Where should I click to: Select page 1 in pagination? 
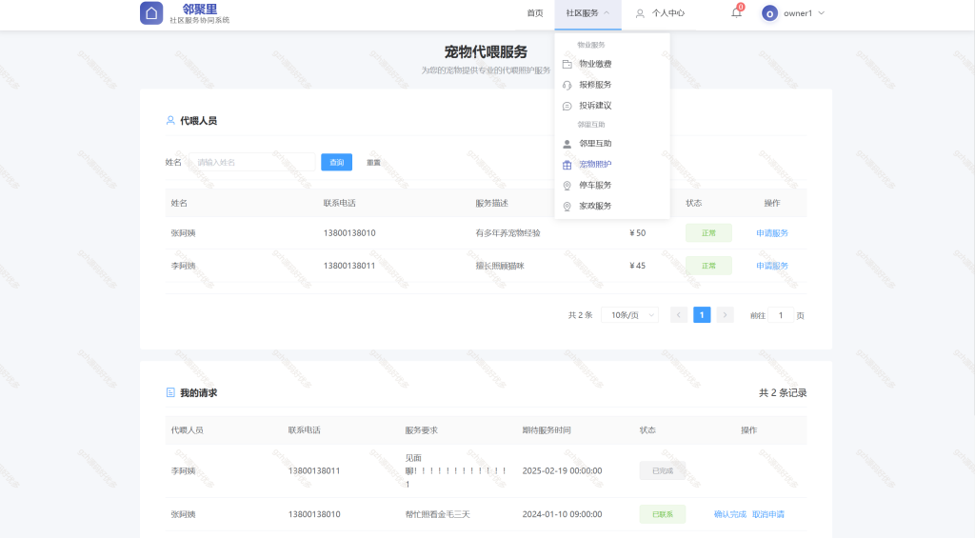point(702,315)
